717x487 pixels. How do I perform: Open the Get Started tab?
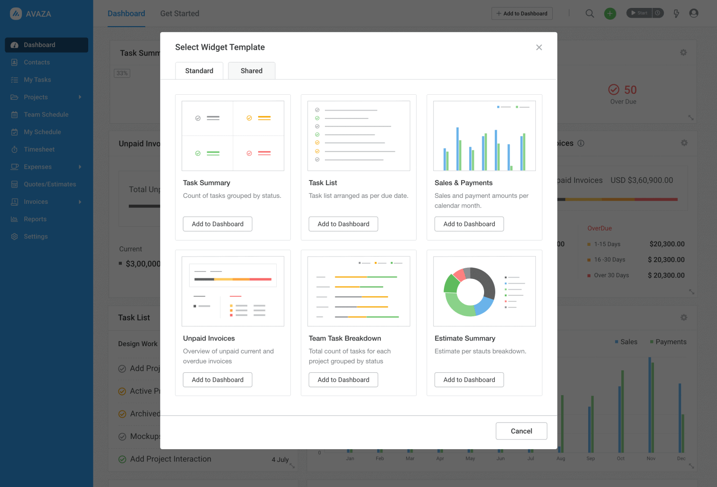(179, 14)
